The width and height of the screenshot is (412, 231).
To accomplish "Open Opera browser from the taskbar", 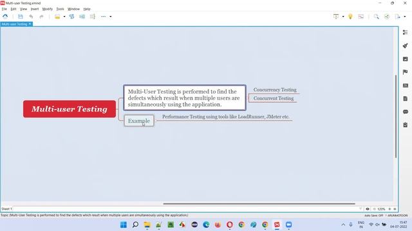I will coord(230,225).
